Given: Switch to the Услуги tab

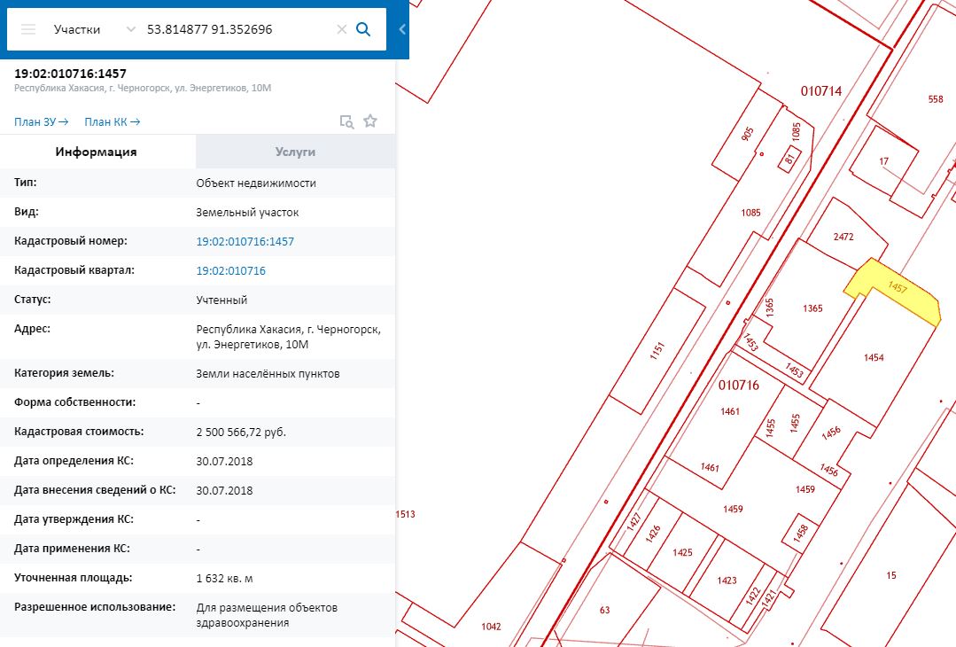Looking at the screenshot, I should [x=295, y=152].
